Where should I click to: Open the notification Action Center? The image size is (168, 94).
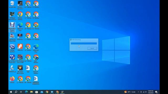156,92
